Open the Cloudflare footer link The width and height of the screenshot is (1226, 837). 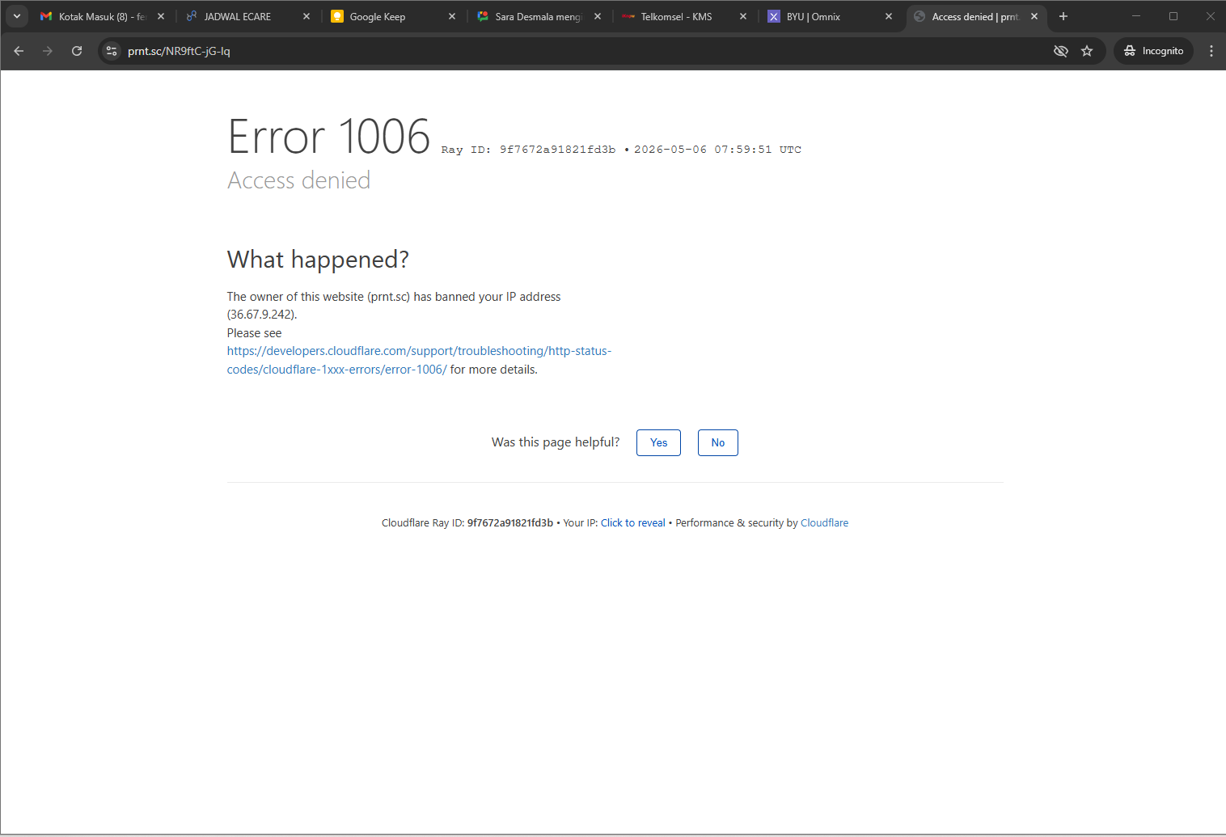tap(824, 523)
